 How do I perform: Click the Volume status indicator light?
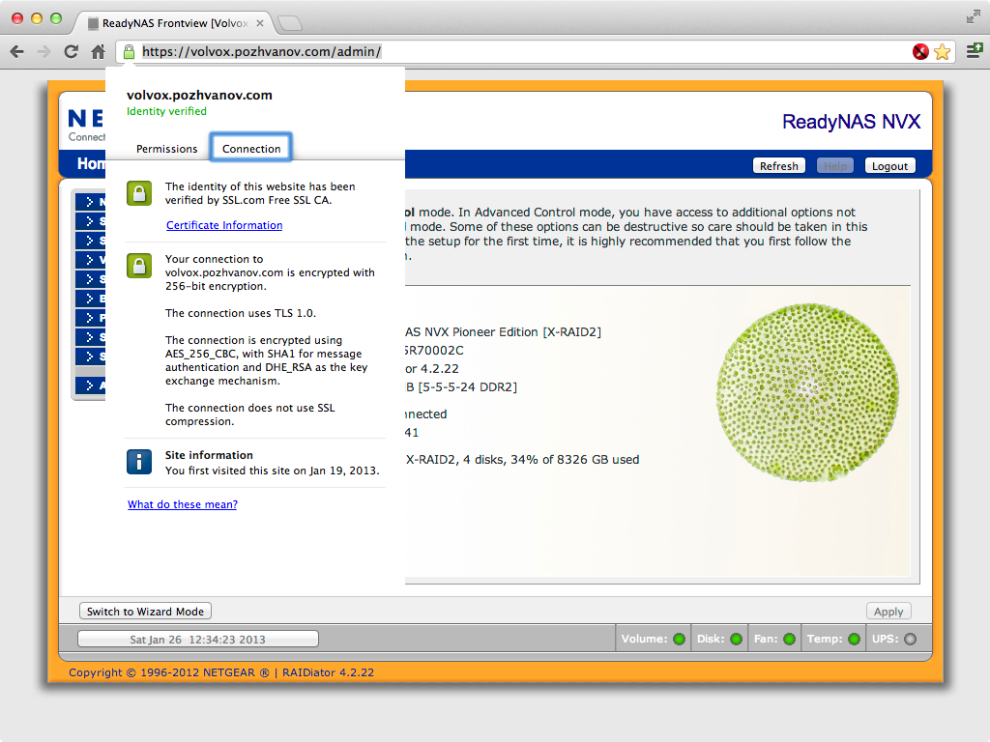pyautogui.click(x=680, y=640)
